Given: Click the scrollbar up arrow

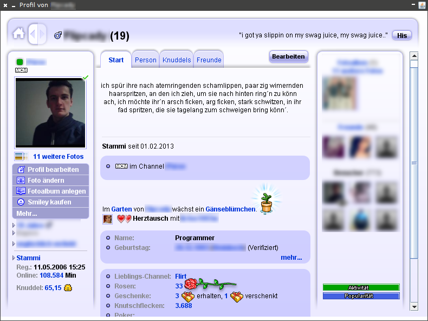Looking at the screenshot, I should tap(414, 56).
